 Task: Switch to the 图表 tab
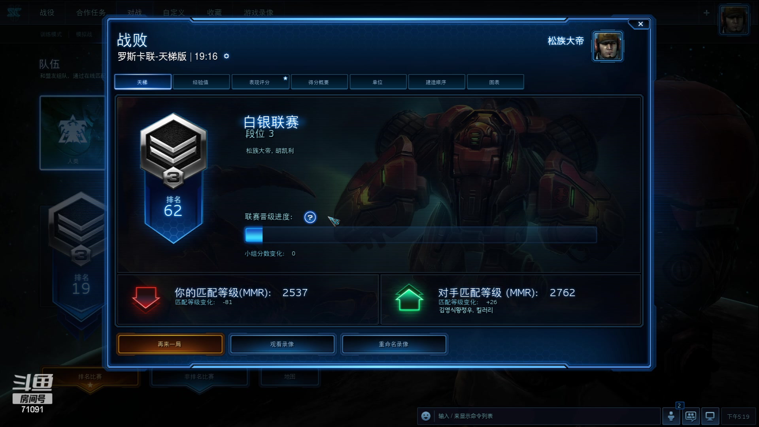click(495, 82)
